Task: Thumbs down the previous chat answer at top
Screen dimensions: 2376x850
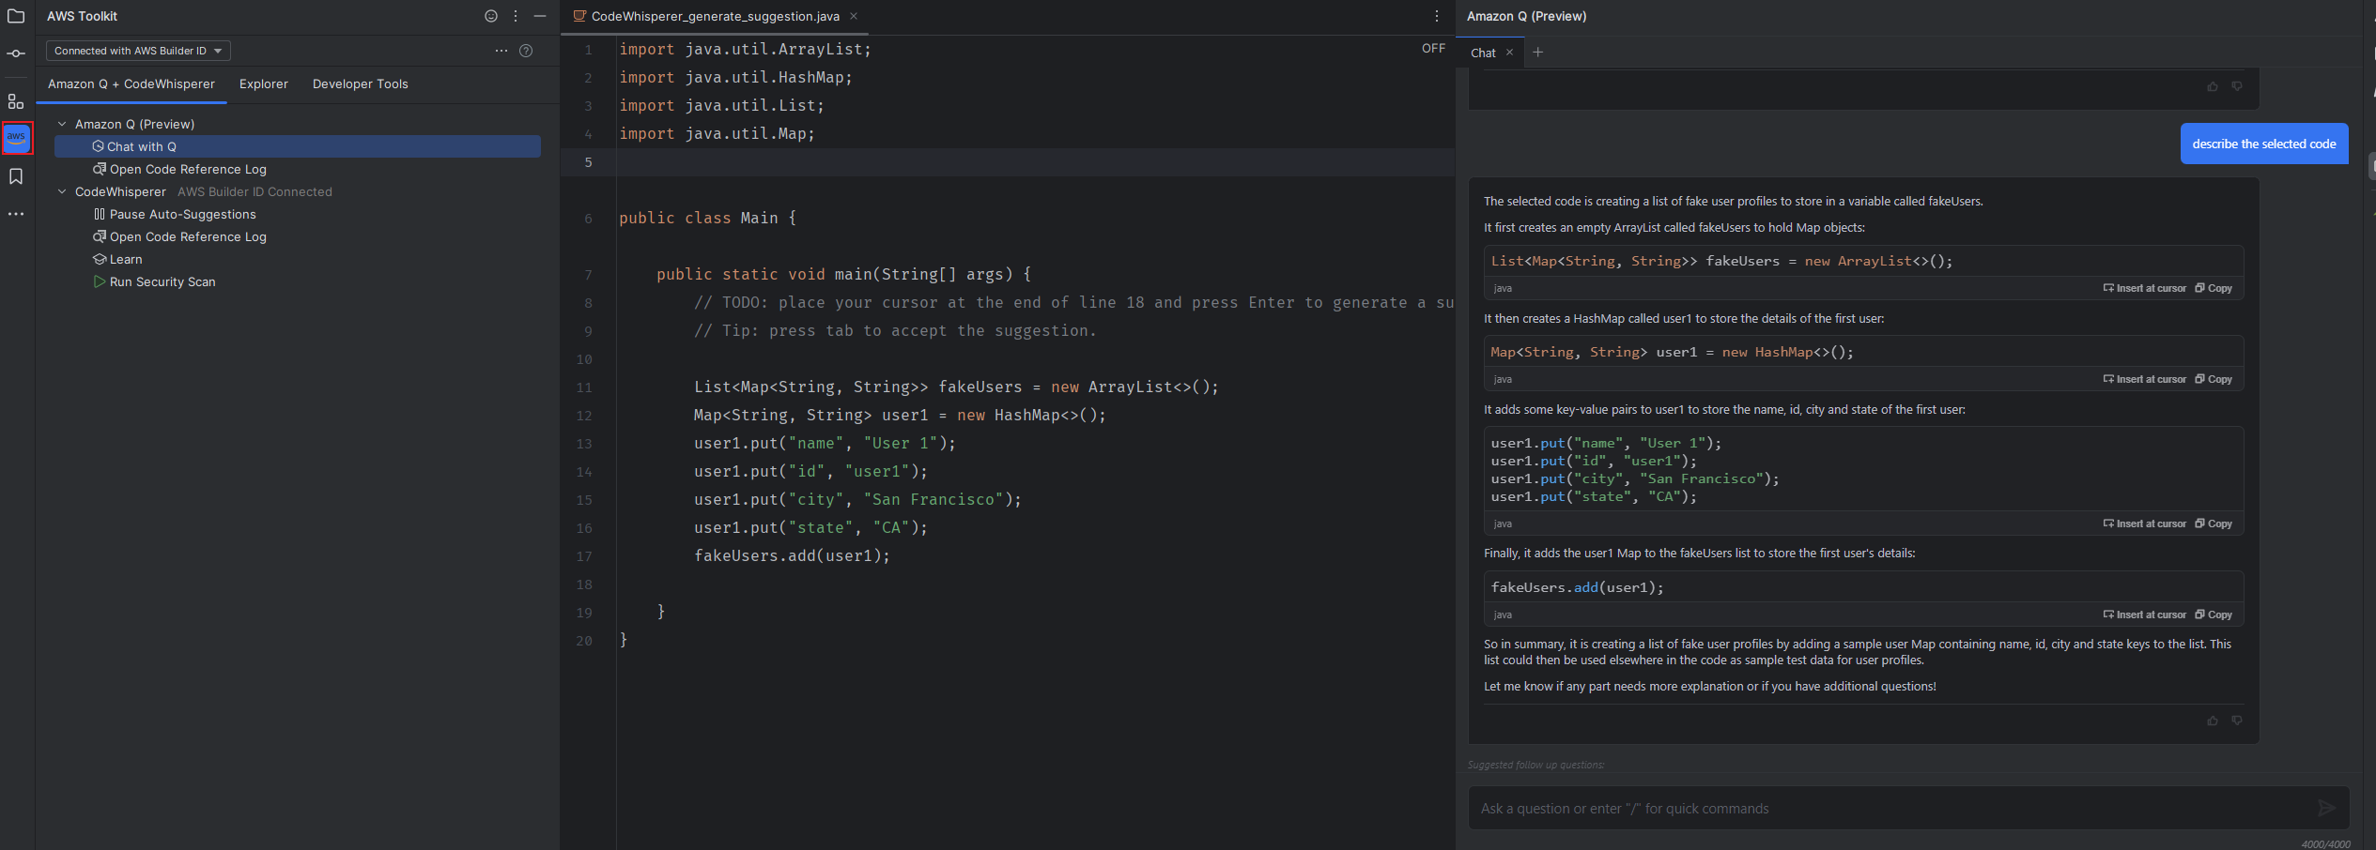Action: [x=2237, y=86]
